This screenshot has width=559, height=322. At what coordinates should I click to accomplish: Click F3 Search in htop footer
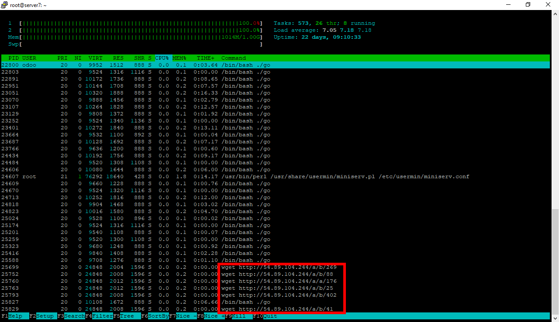(71, 316)
